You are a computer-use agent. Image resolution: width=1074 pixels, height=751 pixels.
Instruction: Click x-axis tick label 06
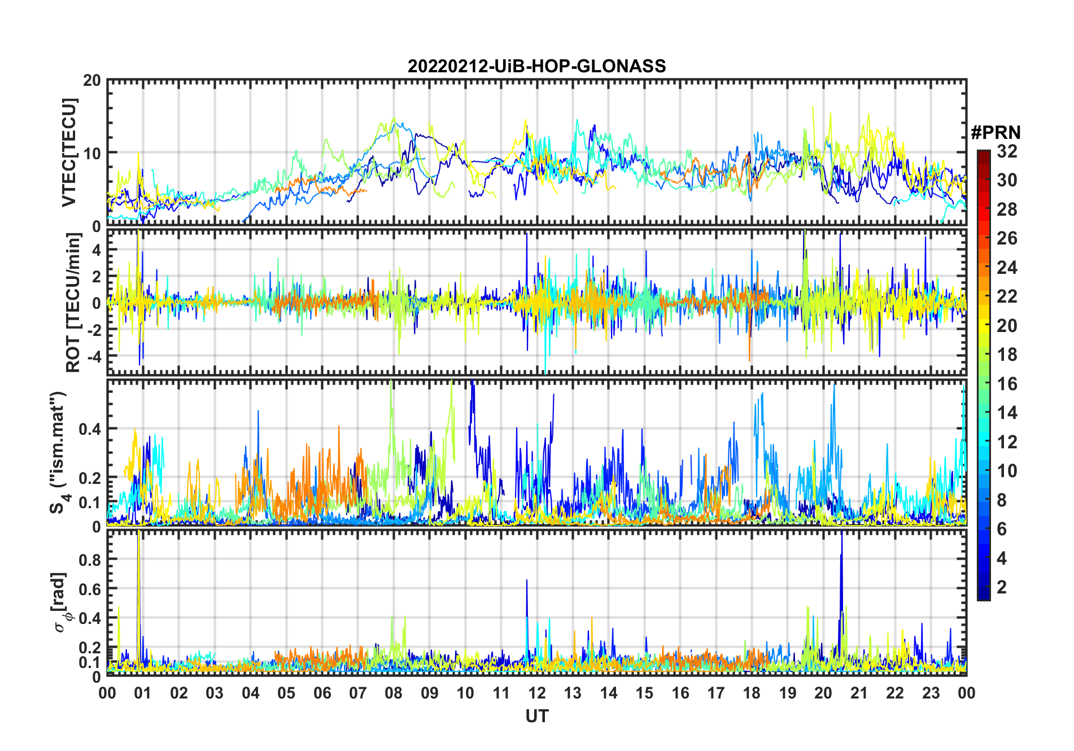[322, 693]
